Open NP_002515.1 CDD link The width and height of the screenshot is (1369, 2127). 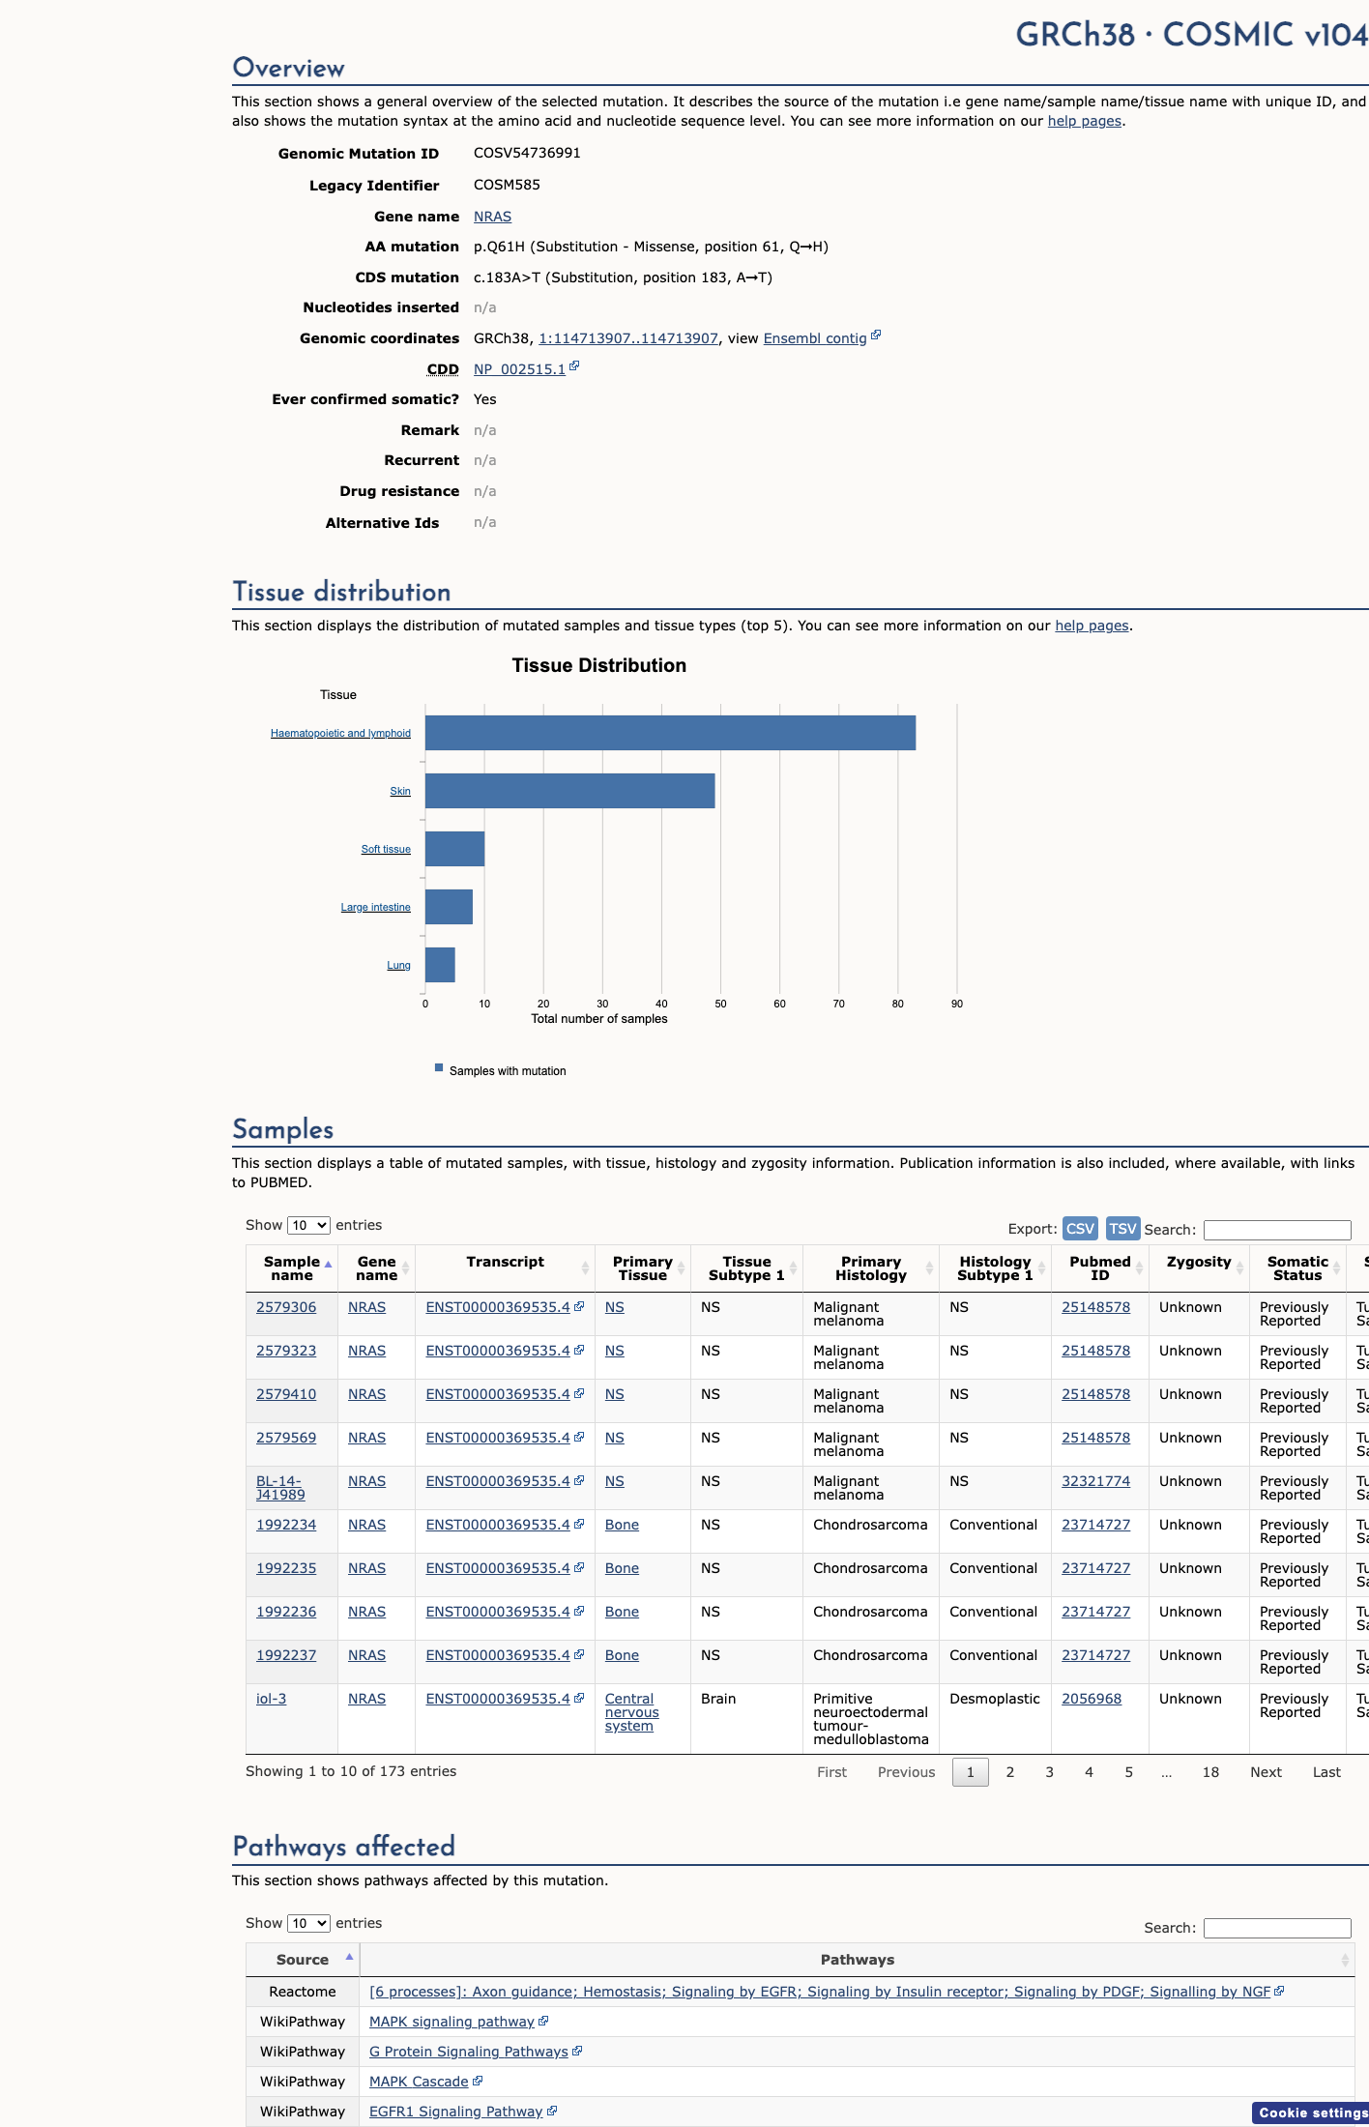(x=519, y=369)
